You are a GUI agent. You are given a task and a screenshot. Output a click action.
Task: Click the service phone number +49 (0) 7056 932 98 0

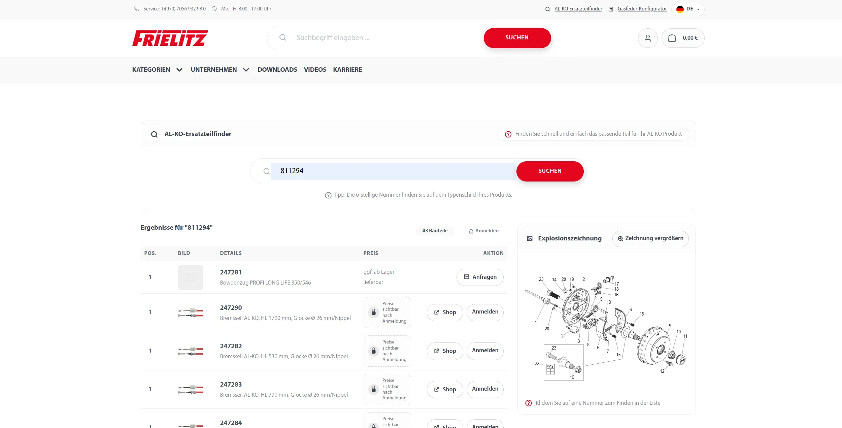183,9
